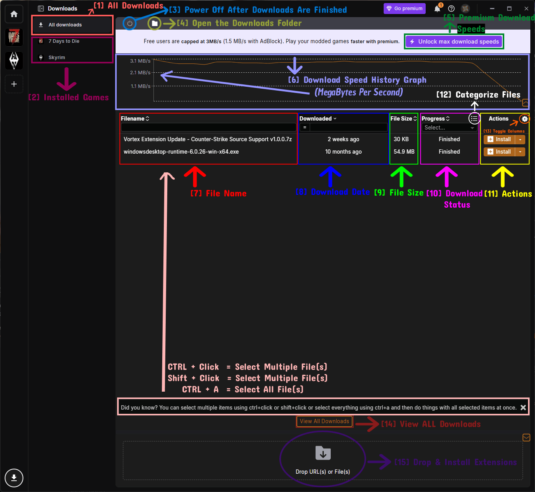Open the Progress Select filter dropdown
The width and height of the screenshot is (535, 492).
(449, 128)
